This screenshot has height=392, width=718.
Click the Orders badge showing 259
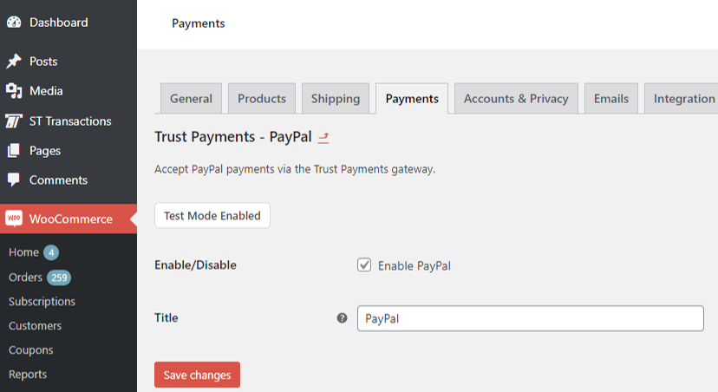click(x=59, y=278)
